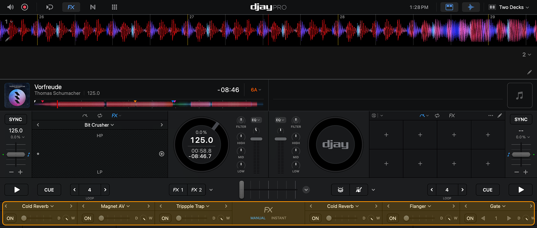Isolate instruments with the instruments icon

(x=358, y=190)
